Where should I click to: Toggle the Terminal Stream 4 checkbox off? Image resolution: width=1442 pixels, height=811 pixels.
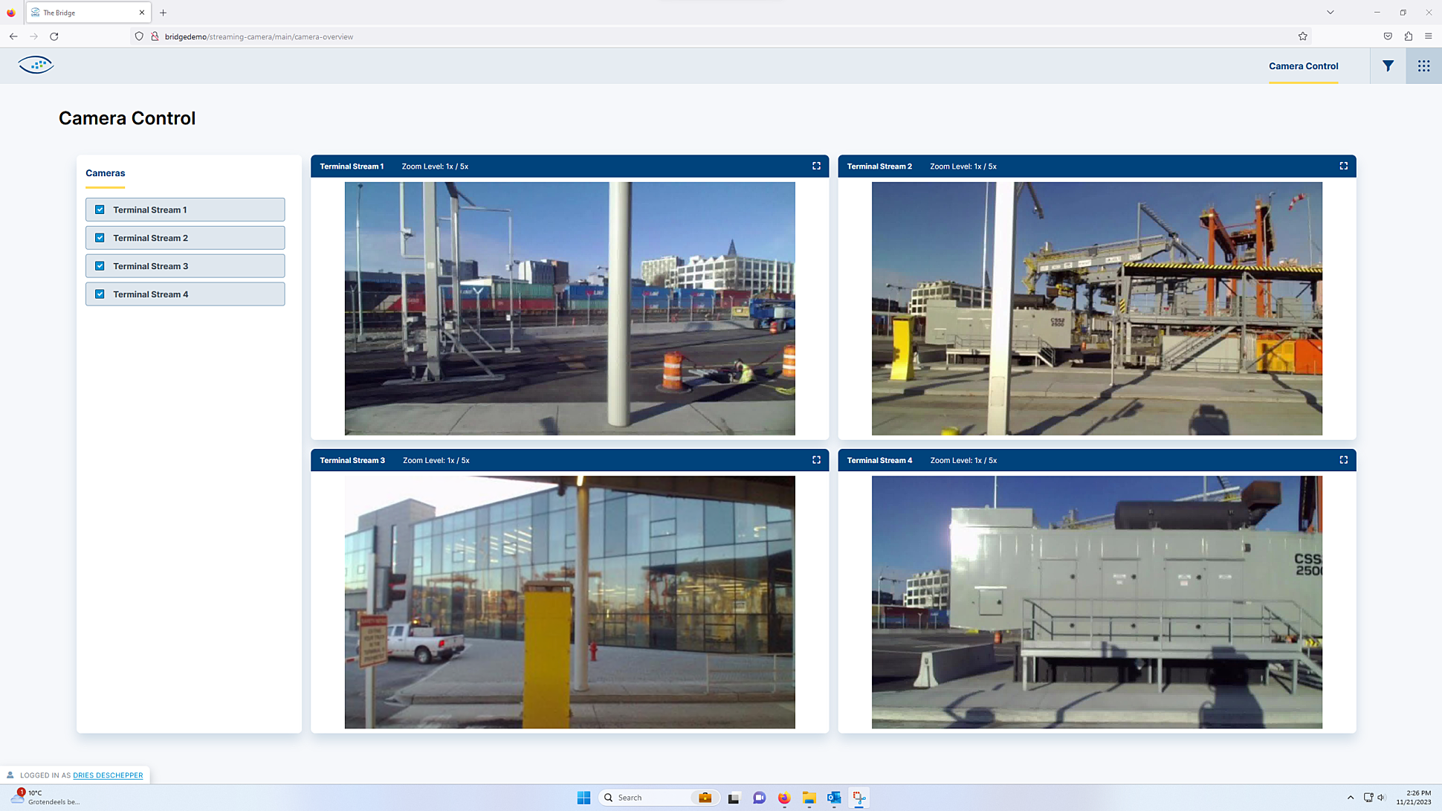(100, 294)
